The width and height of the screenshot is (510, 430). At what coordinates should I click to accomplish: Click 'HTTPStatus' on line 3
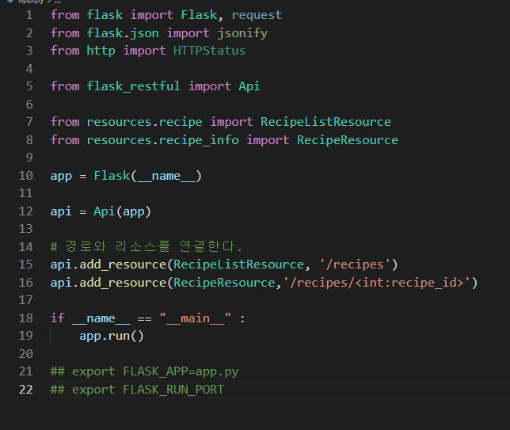pyautogui.click(x=209, y=51)
